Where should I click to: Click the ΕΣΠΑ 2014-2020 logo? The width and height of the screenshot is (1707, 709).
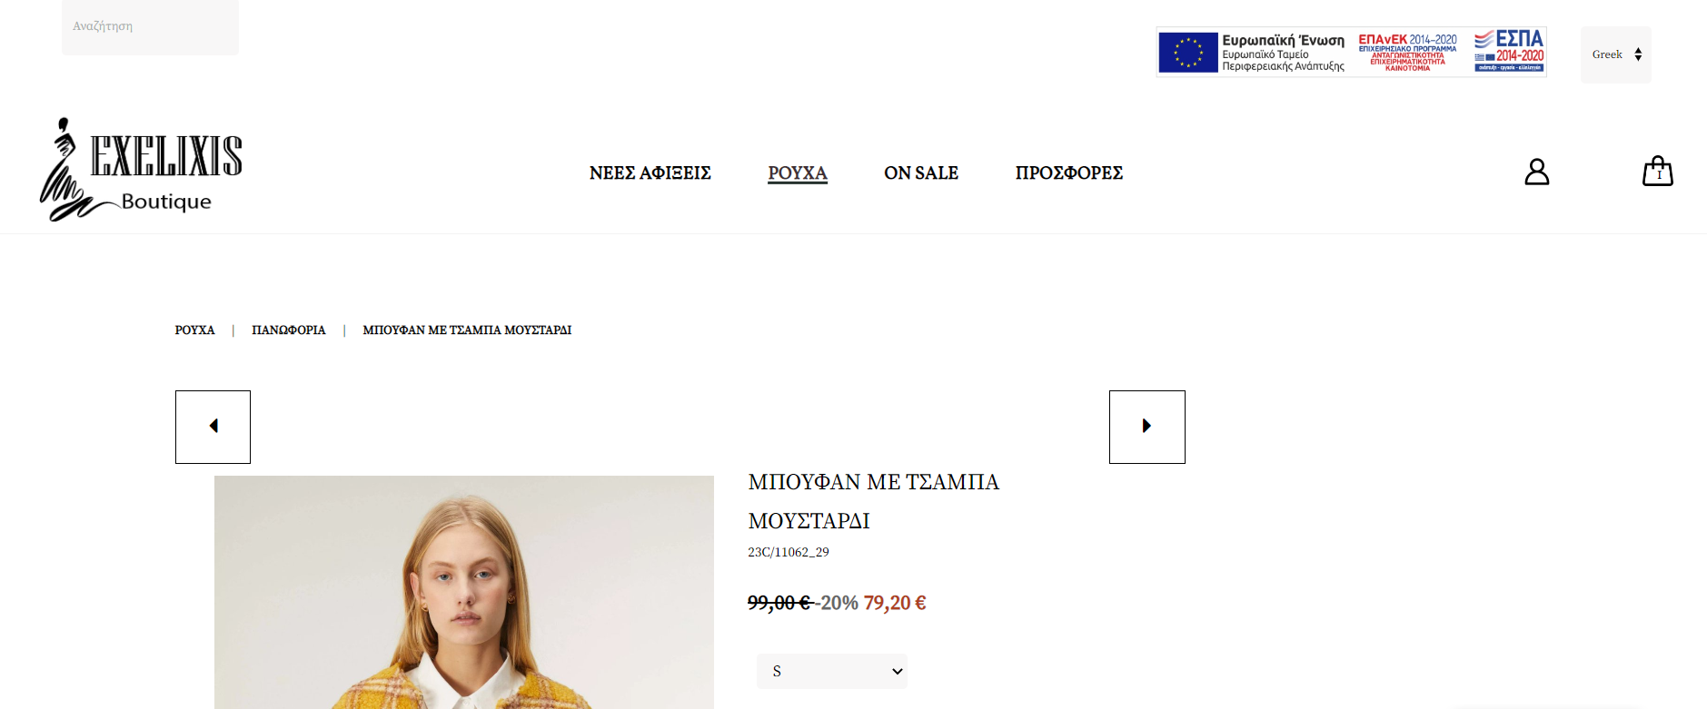pos(1509,51)
